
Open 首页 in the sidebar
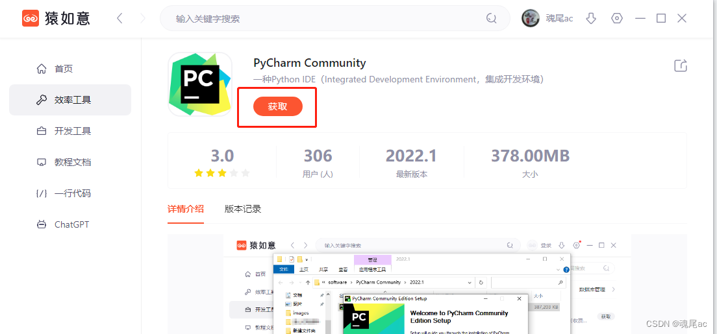[70, 69]
